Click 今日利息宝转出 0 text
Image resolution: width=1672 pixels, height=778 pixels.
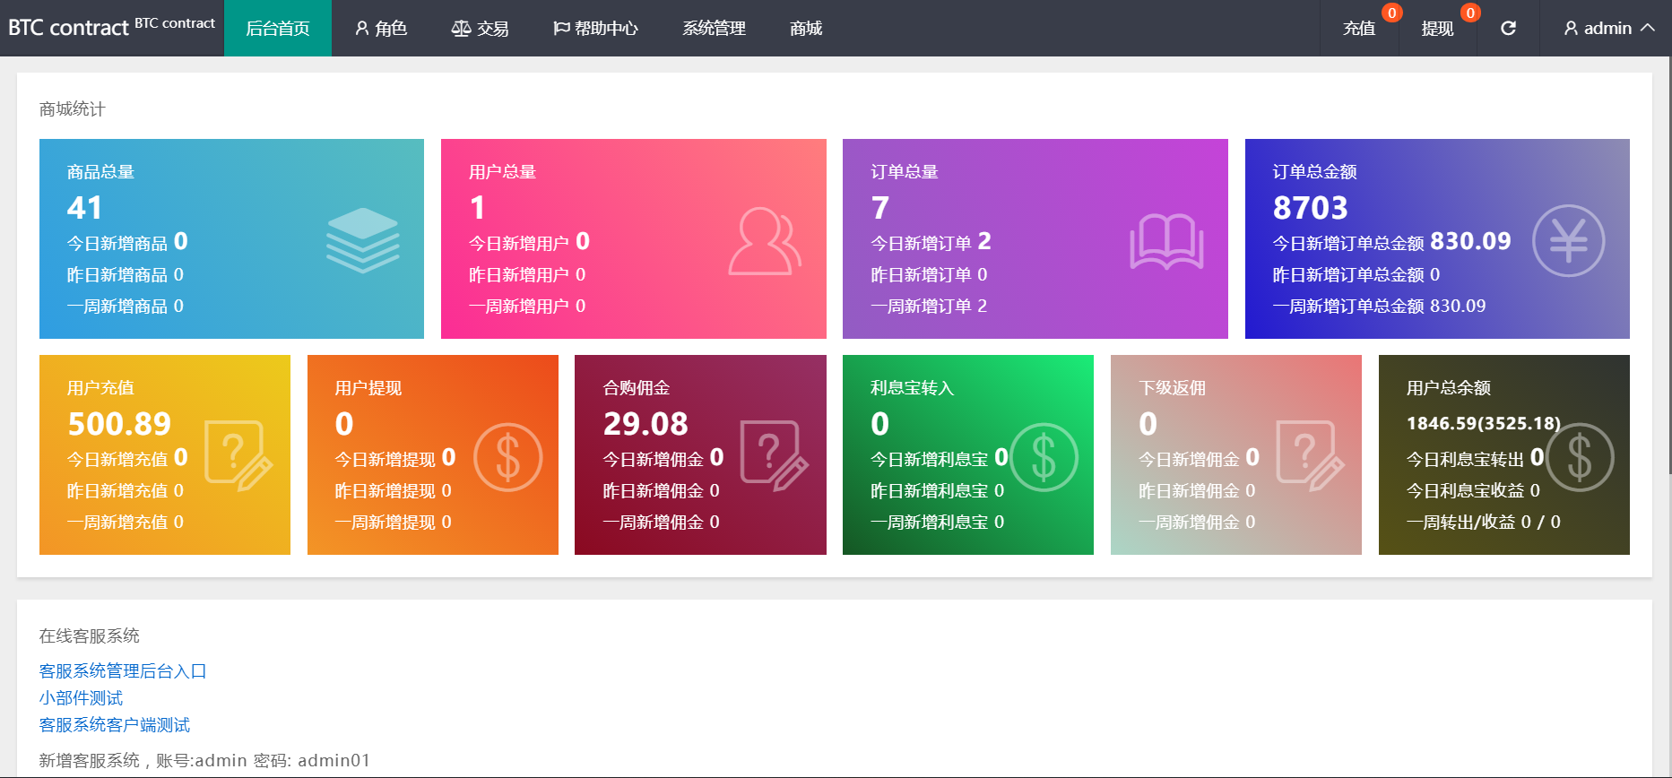pyautogui.click(x=1475, y=458)
